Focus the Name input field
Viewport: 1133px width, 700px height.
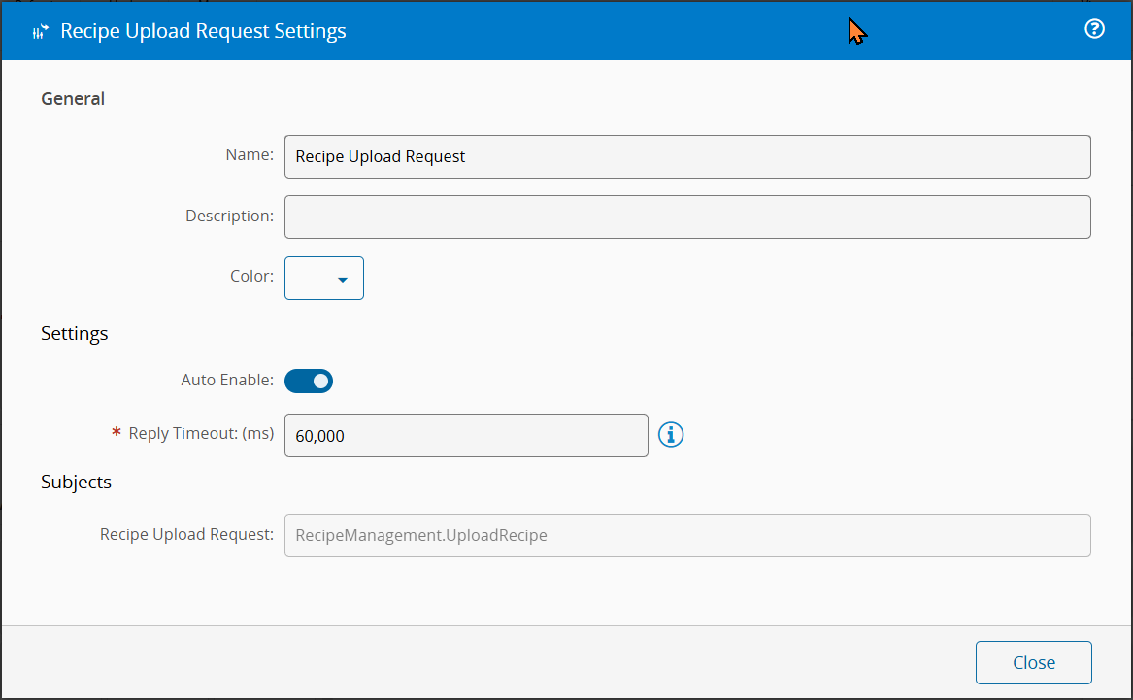click(x=687, y=156)
